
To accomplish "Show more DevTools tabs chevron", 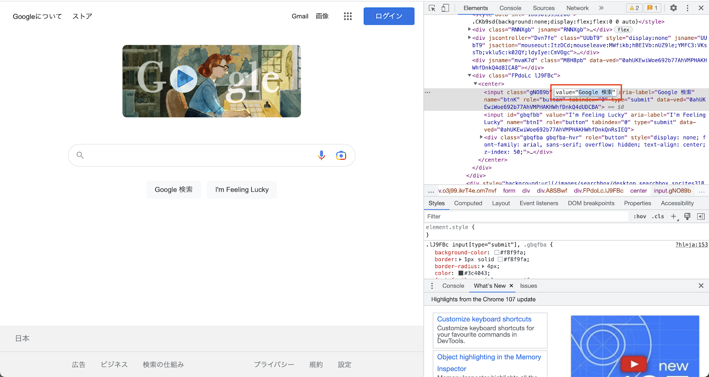I will (601, 8).
